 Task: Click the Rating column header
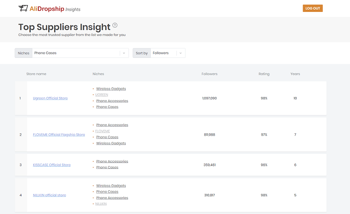[264, 74]
